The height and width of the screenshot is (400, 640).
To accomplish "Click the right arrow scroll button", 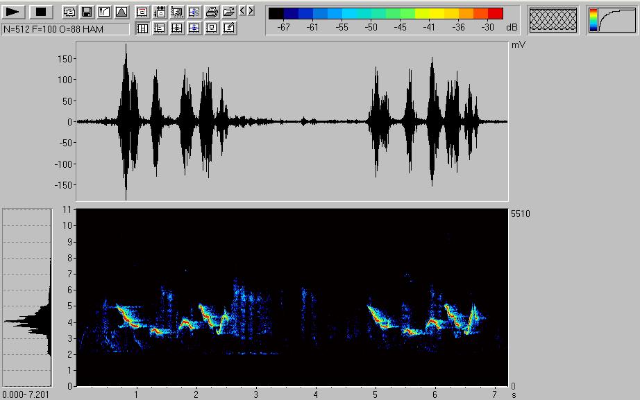I will (251, 11).
